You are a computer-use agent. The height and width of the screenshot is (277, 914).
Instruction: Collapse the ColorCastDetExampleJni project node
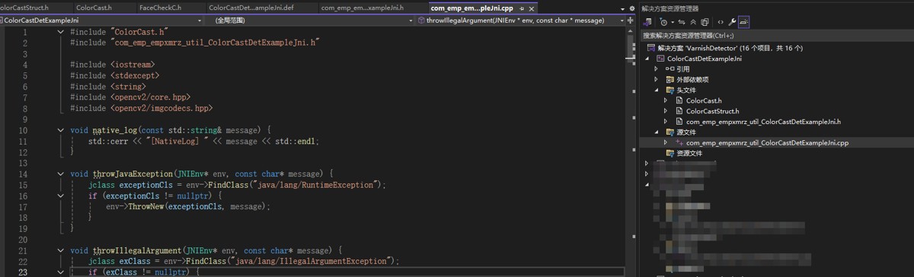(647, 58)
